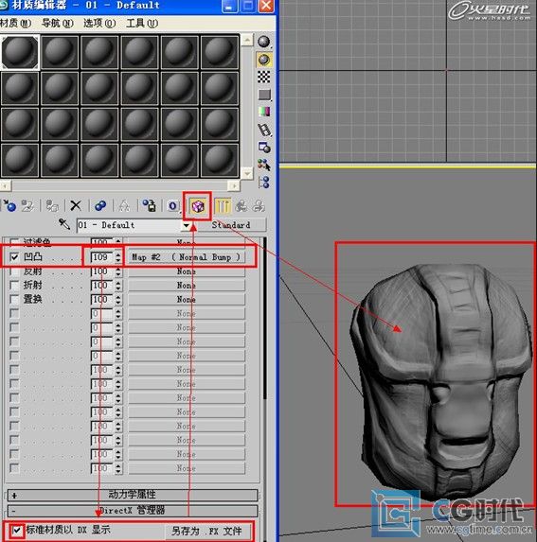The image size is (537, 542).
Task: Click the 反射 amount value field
Action: (102, 271)
